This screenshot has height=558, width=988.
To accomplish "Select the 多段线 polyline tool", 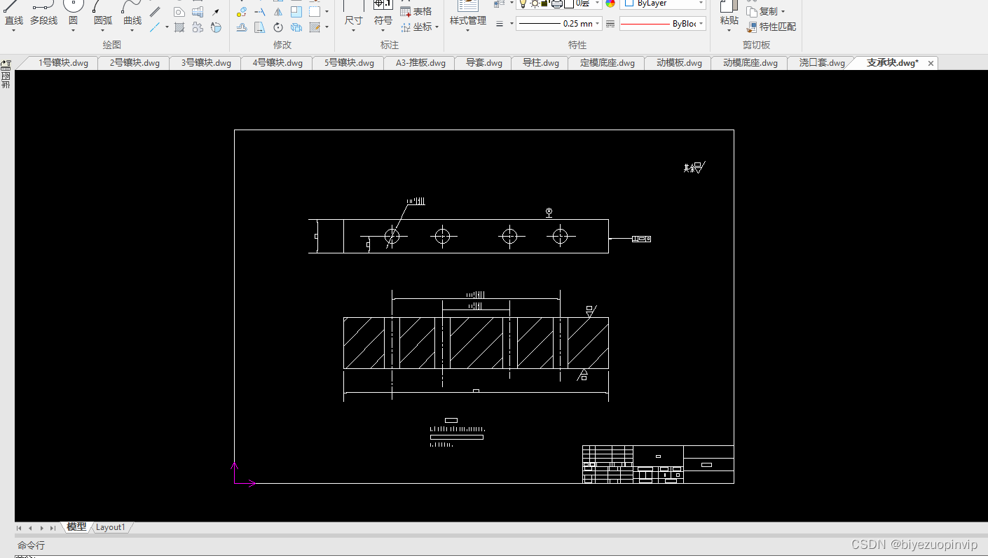I will tap(43, 13).
